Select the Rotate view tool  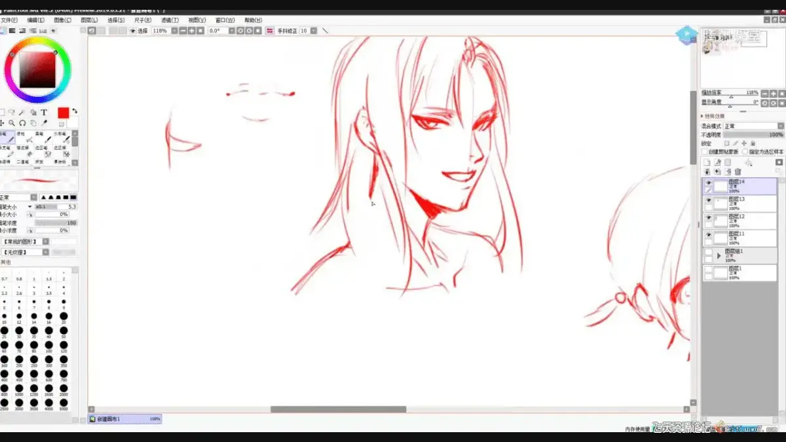(x=22, y=123)
